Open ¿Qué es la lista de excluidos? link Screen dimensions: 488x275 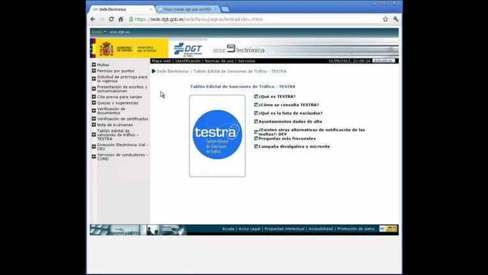tap(291, 113)
